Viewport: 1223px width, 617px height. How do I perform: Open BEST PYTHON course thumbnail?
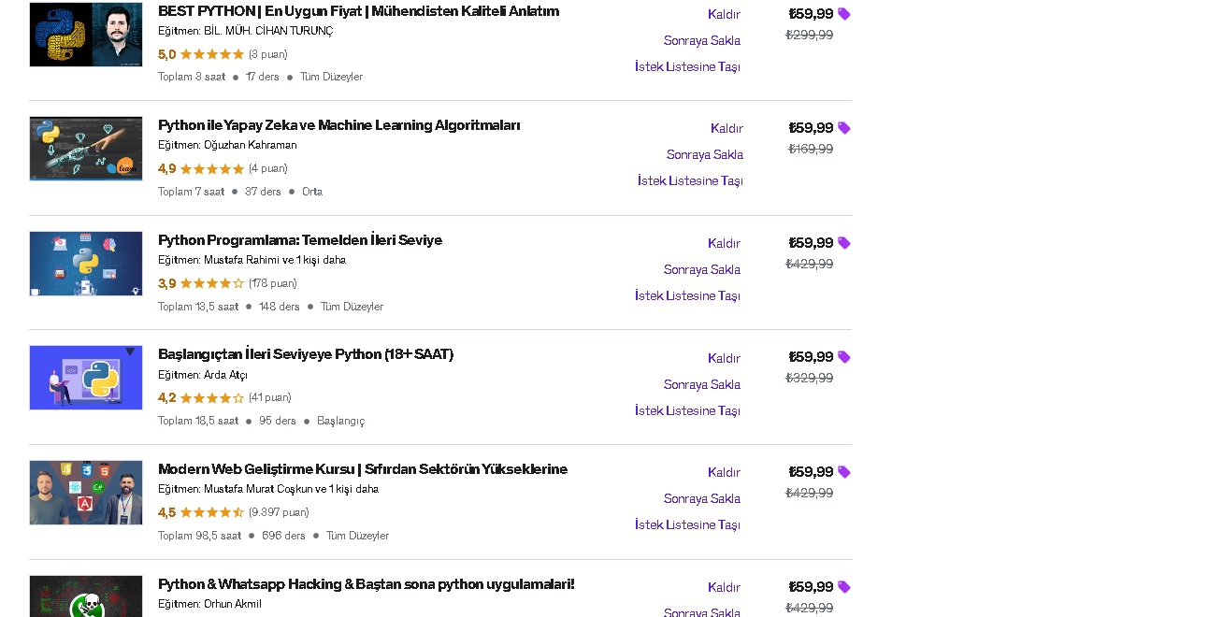86,35
